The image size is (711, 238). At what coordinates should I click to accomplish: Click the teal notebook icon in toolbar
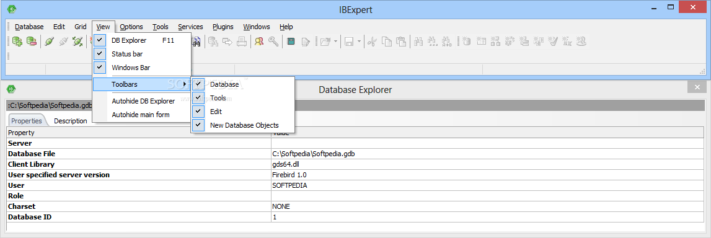pyautogui.click(x=291, y=42)
